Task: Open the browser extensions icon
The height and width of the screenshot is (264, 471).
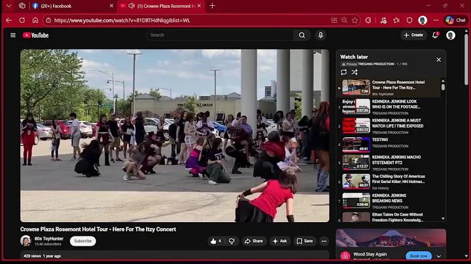Action: [x=368, y=20]
